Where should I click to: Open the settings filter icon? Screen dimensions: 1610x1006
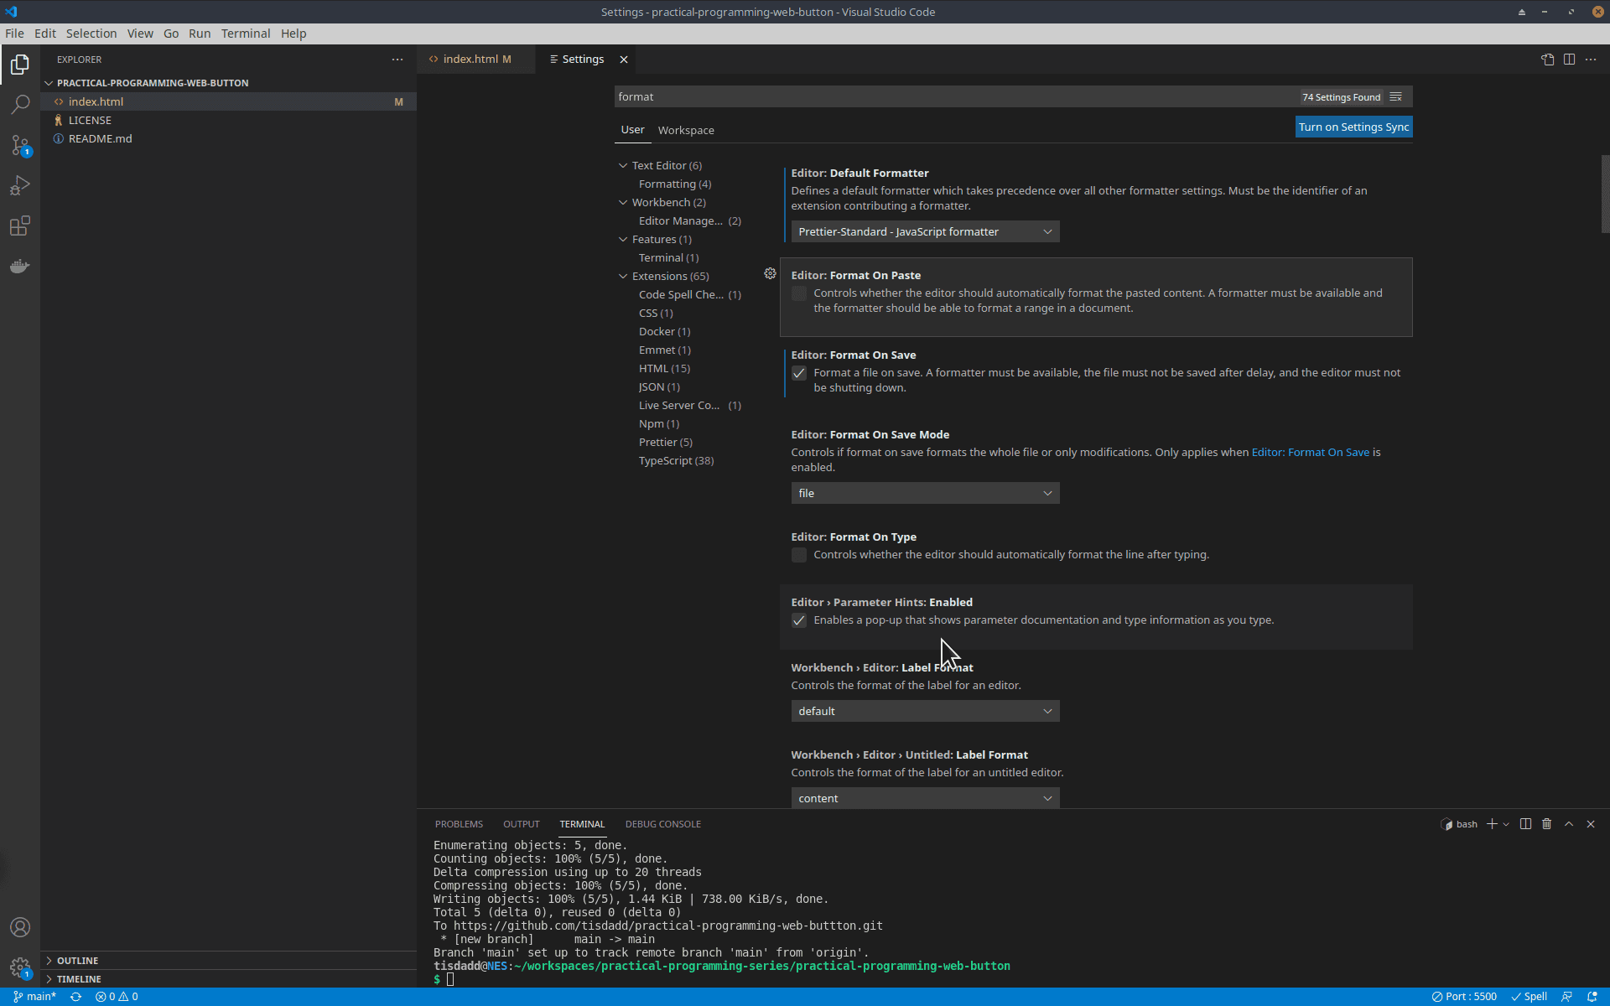tap(1394, 96)
